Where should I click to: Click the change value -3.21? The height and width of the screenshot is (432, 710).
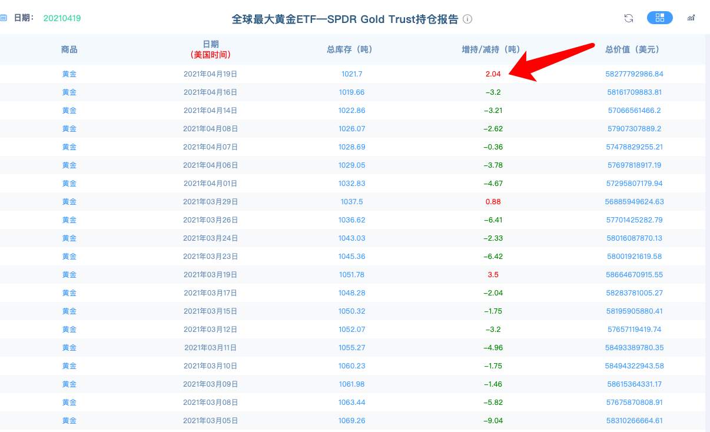pyautogui.click(x=493, y=111)
